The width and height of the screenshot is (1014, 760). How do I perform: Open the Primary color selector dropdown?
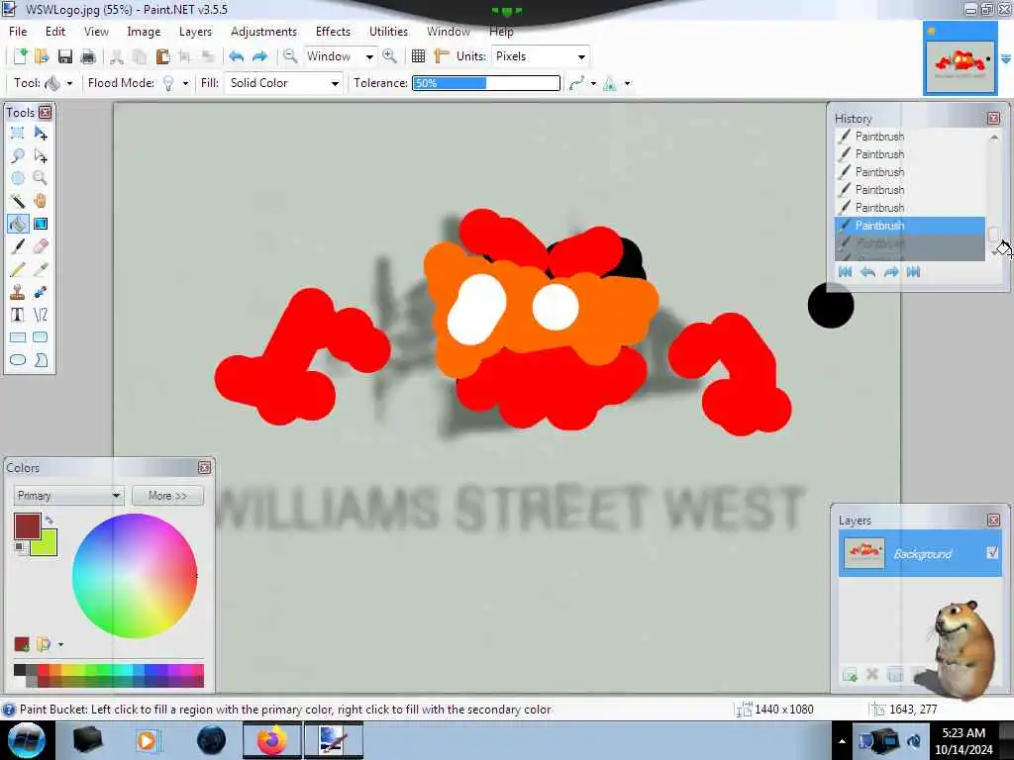(x=68, y=496)
